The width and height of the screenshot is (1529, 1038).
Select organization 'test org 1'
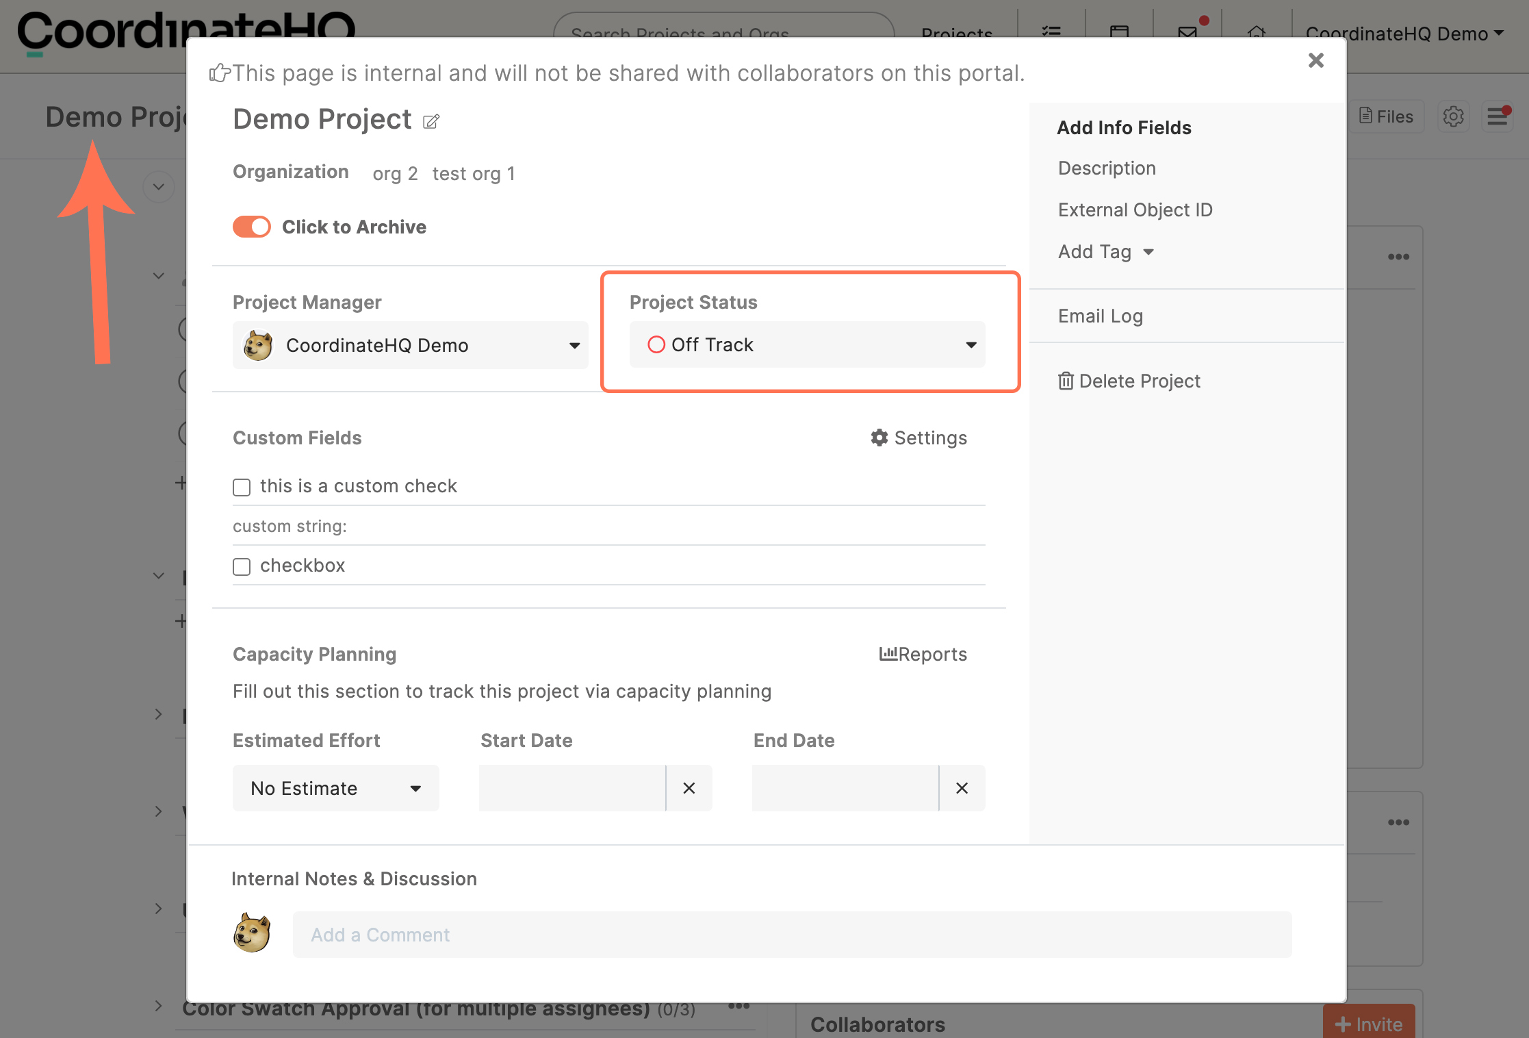(x=474, y=173)
